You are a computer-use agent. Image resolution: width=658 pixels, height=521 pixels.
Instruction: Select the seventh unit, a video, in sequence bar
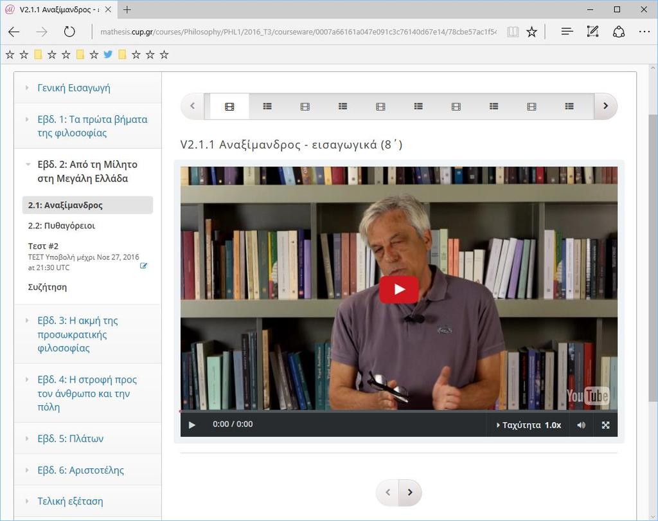[x=456, y=107]
